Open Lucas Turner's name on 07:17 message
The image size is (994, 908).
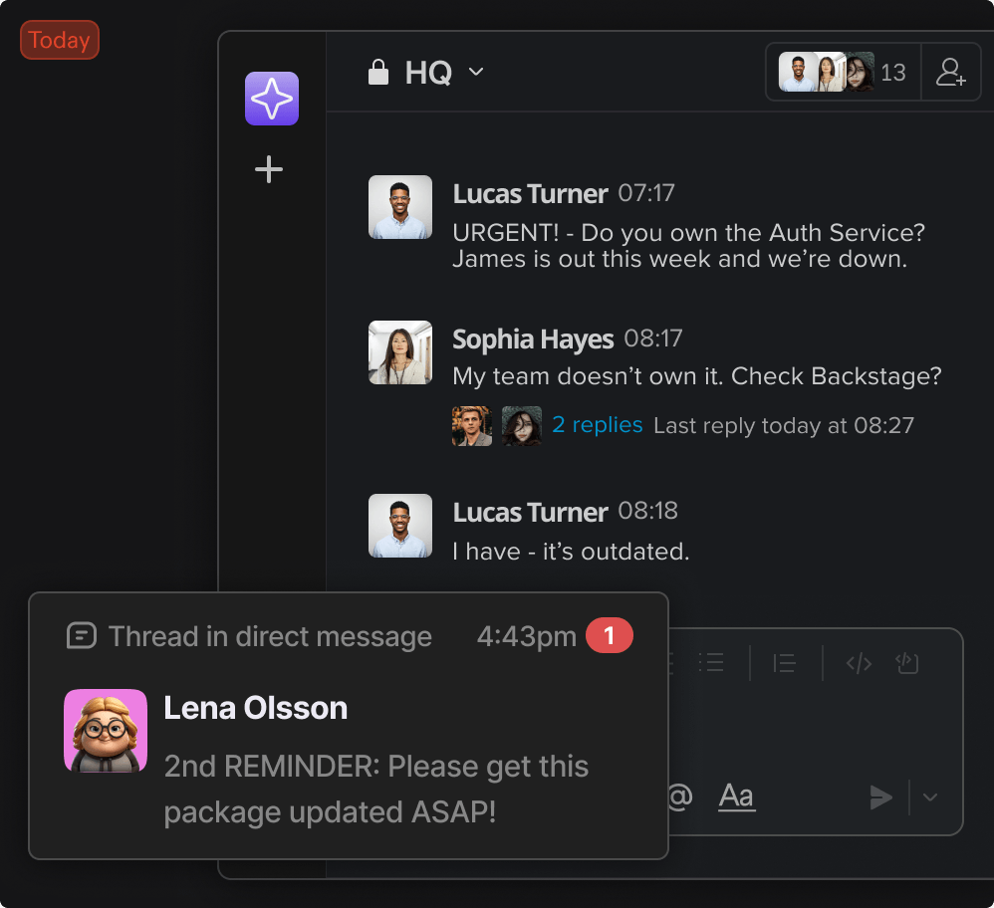click(x=530, y=194)
